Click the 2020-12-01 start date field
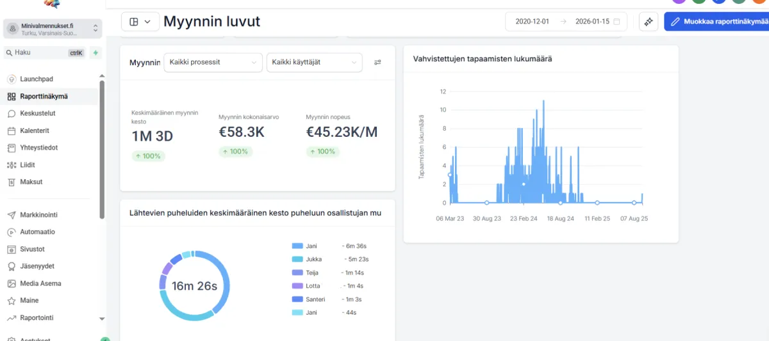The width and height of the screenshot is (769, 341). click(x=532, y=21)
